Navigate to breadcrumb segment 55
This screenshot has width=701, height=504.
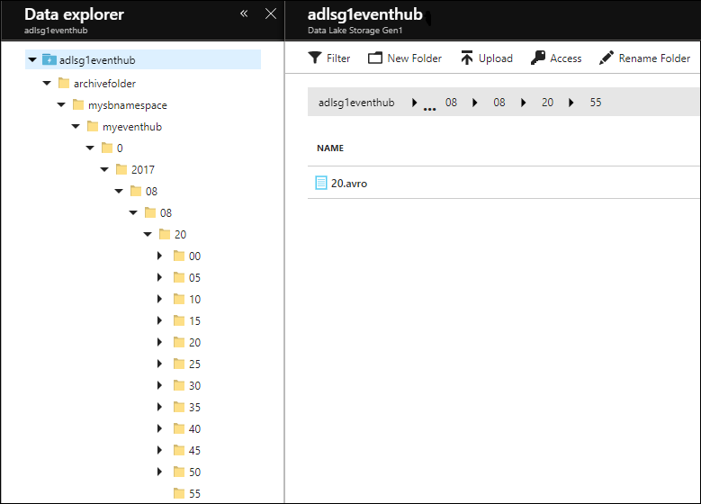(596, 103)
